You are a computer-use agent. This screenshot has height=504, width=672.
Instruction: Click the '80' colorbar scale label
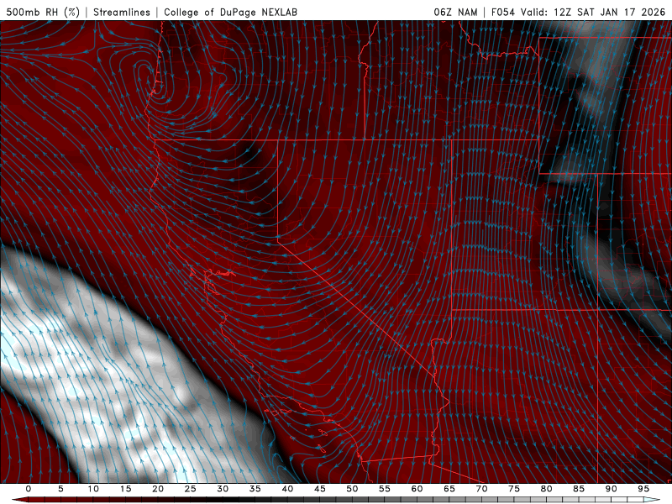click(x=546, y=489)
